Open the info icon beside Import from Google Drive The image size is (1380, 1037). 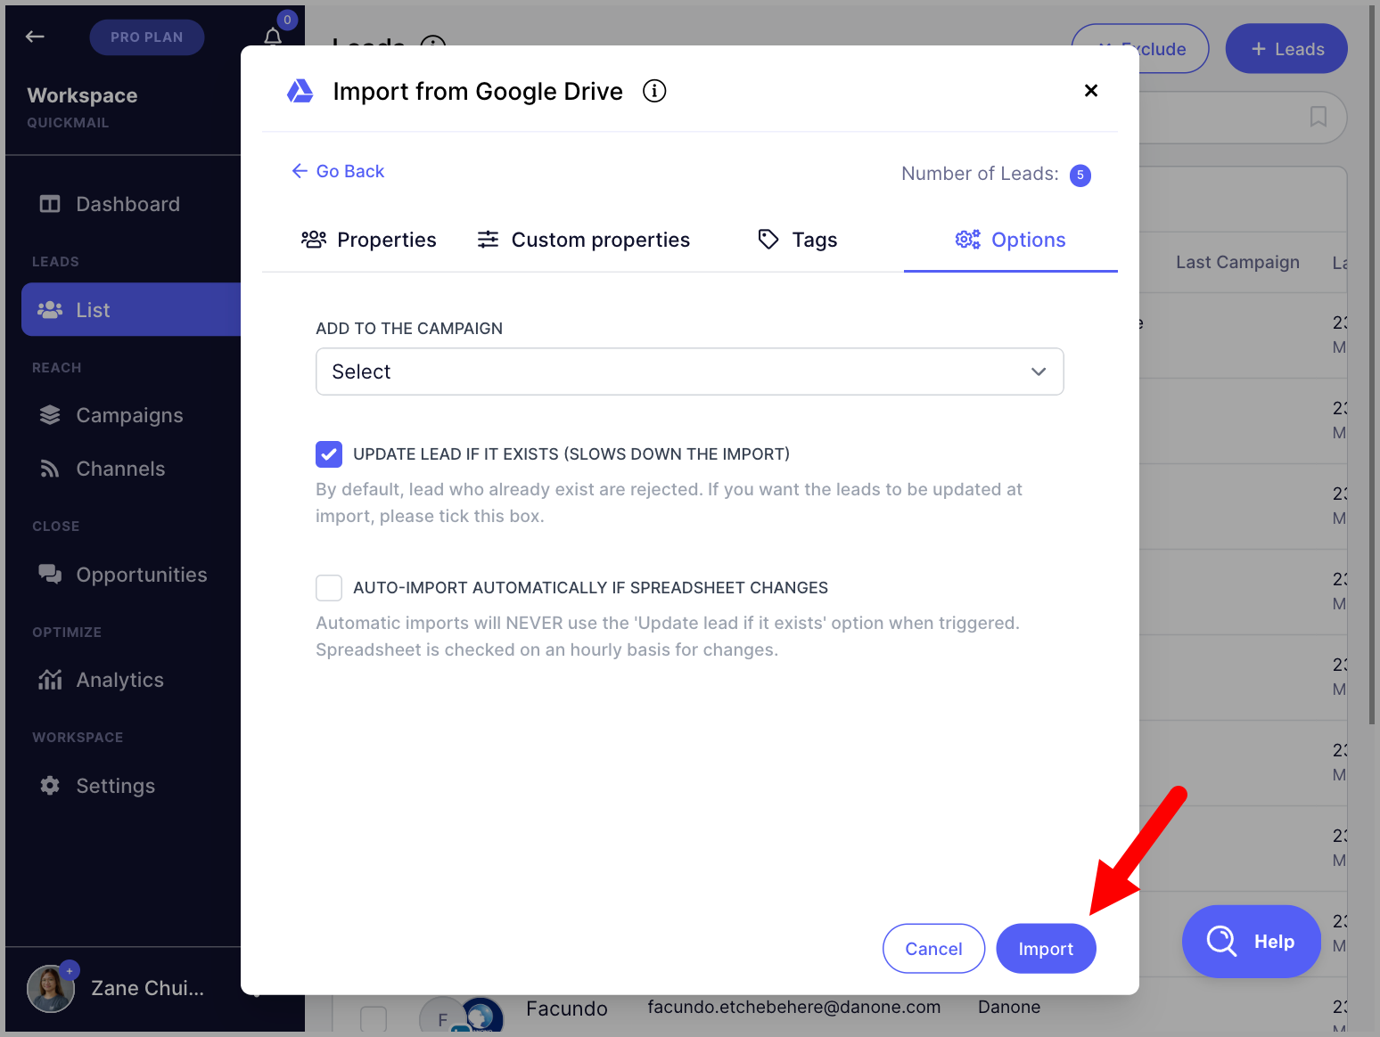[654, 91]
